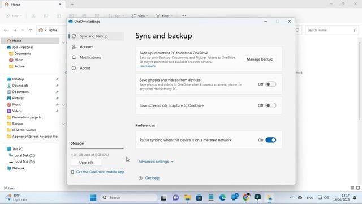Click the taskbar Search box

pyautogui.click(x=128, y=198)
